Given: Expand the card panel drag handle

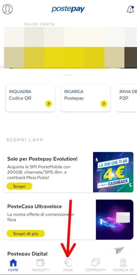Looking at the screenshot, I should pos(68,75).
